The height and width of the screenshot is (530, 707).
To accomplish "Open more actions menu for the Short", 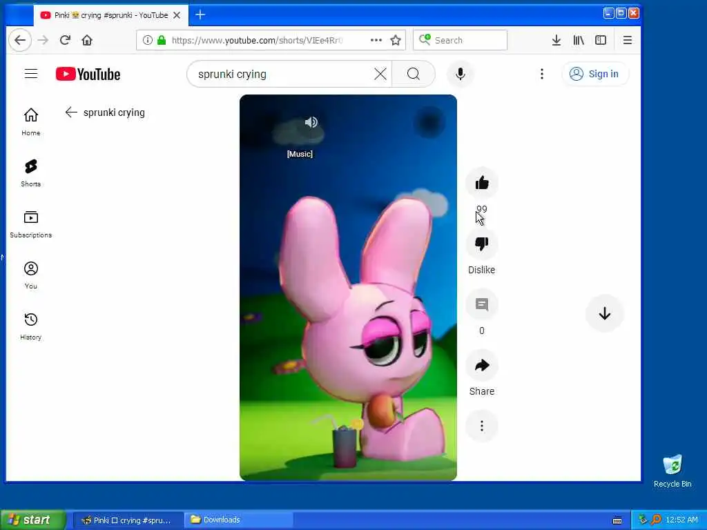I will click(481, 426).
